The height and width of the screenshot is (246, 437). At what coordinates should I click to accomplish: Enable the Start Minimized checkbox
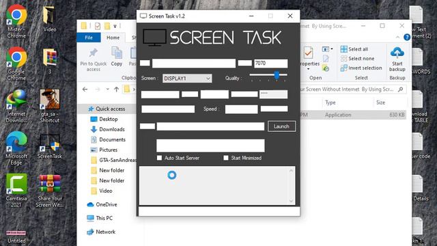226,158
